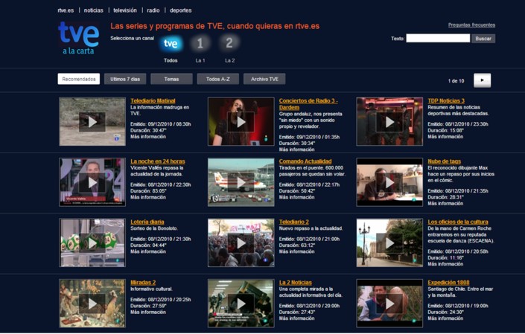The height and width of the screenshot is (334, 525).
Task: Play Los oficios de la cultura video
Action: pyautogui.click(x=389, y=243)
